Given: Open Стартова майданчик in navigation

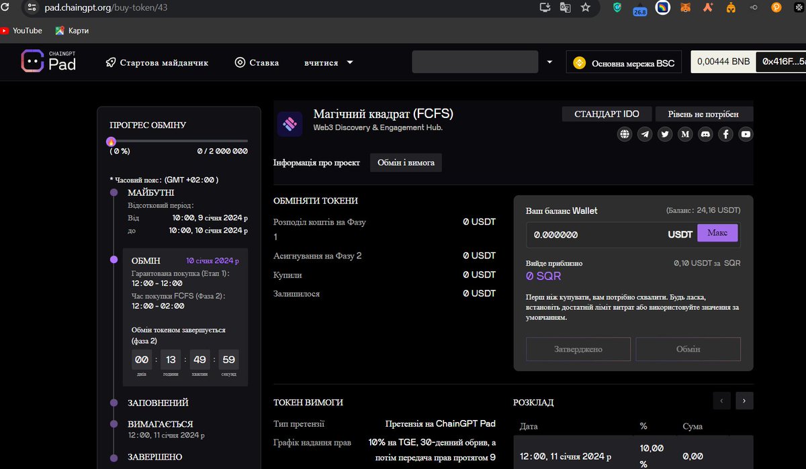Looking at the screenshot, I should pos(157,62).
